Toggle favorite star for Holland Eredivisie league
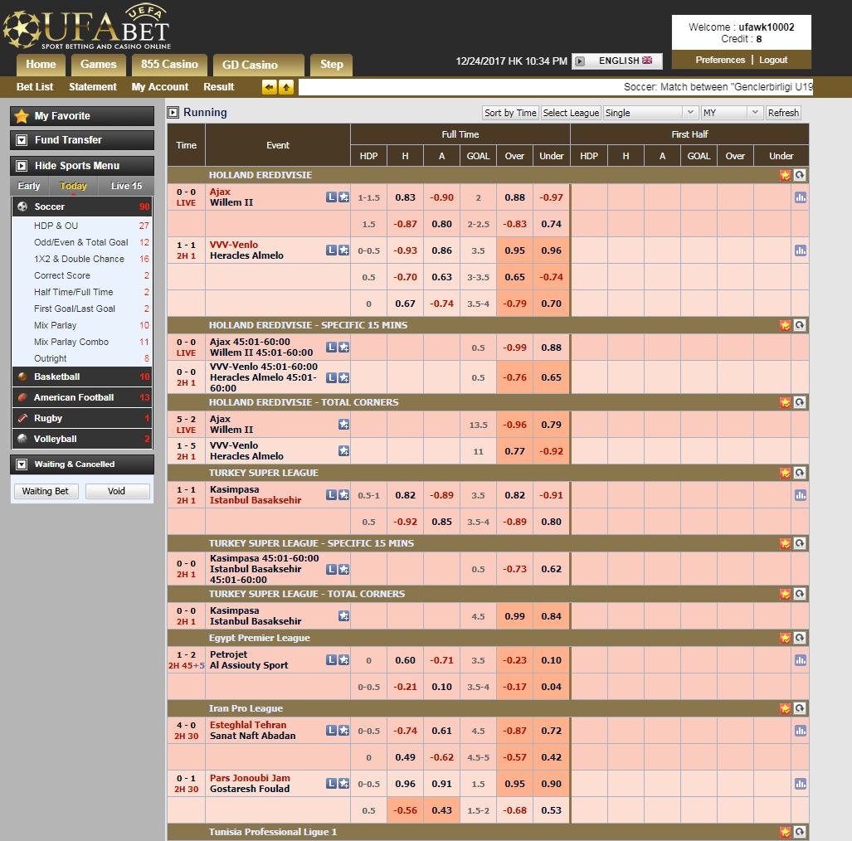 coord(785,175)
